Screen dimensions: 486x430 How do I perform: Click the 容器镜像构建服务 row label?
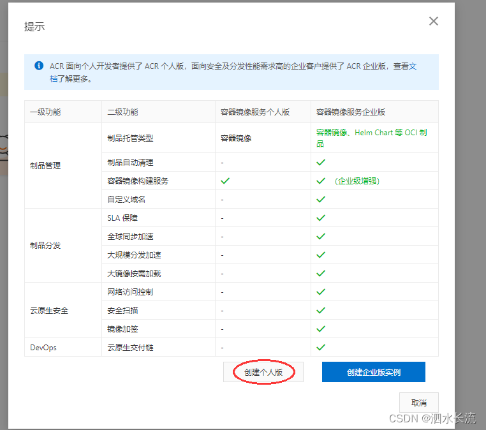pos(138,181)
